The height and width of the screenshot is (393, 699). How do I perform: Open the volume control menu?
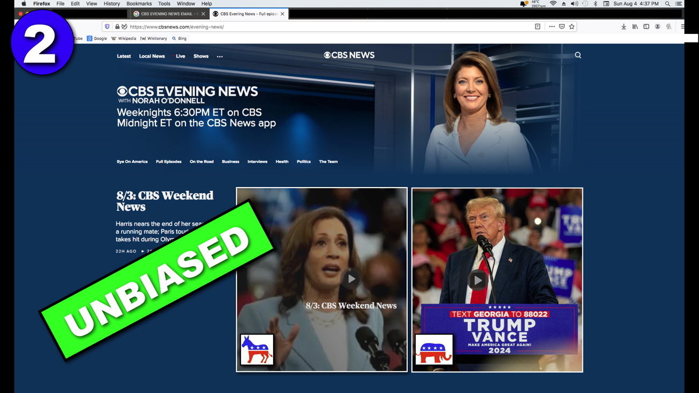tap(574, 4)
